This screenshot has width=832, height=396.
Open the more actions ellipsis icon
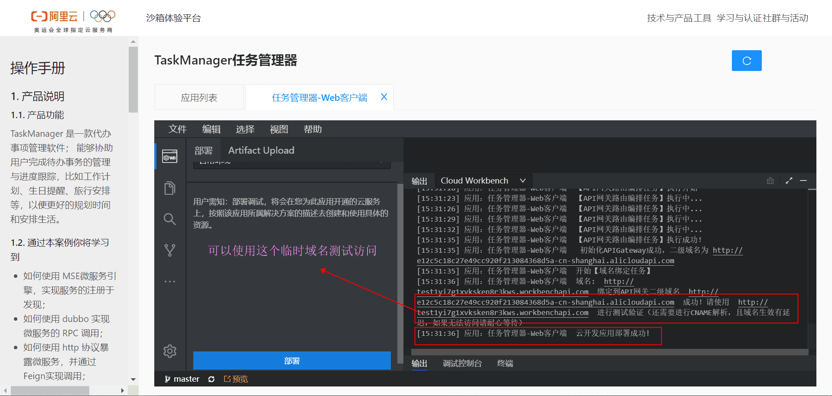click(x=169, y=281)
